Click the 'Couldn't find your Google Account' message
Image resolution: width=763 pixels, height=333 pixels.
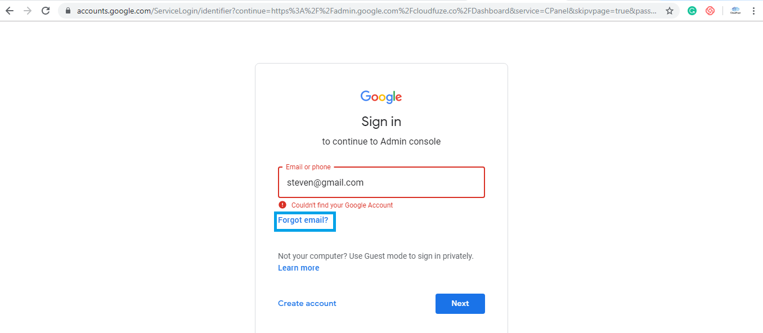[x=342, y=205]
